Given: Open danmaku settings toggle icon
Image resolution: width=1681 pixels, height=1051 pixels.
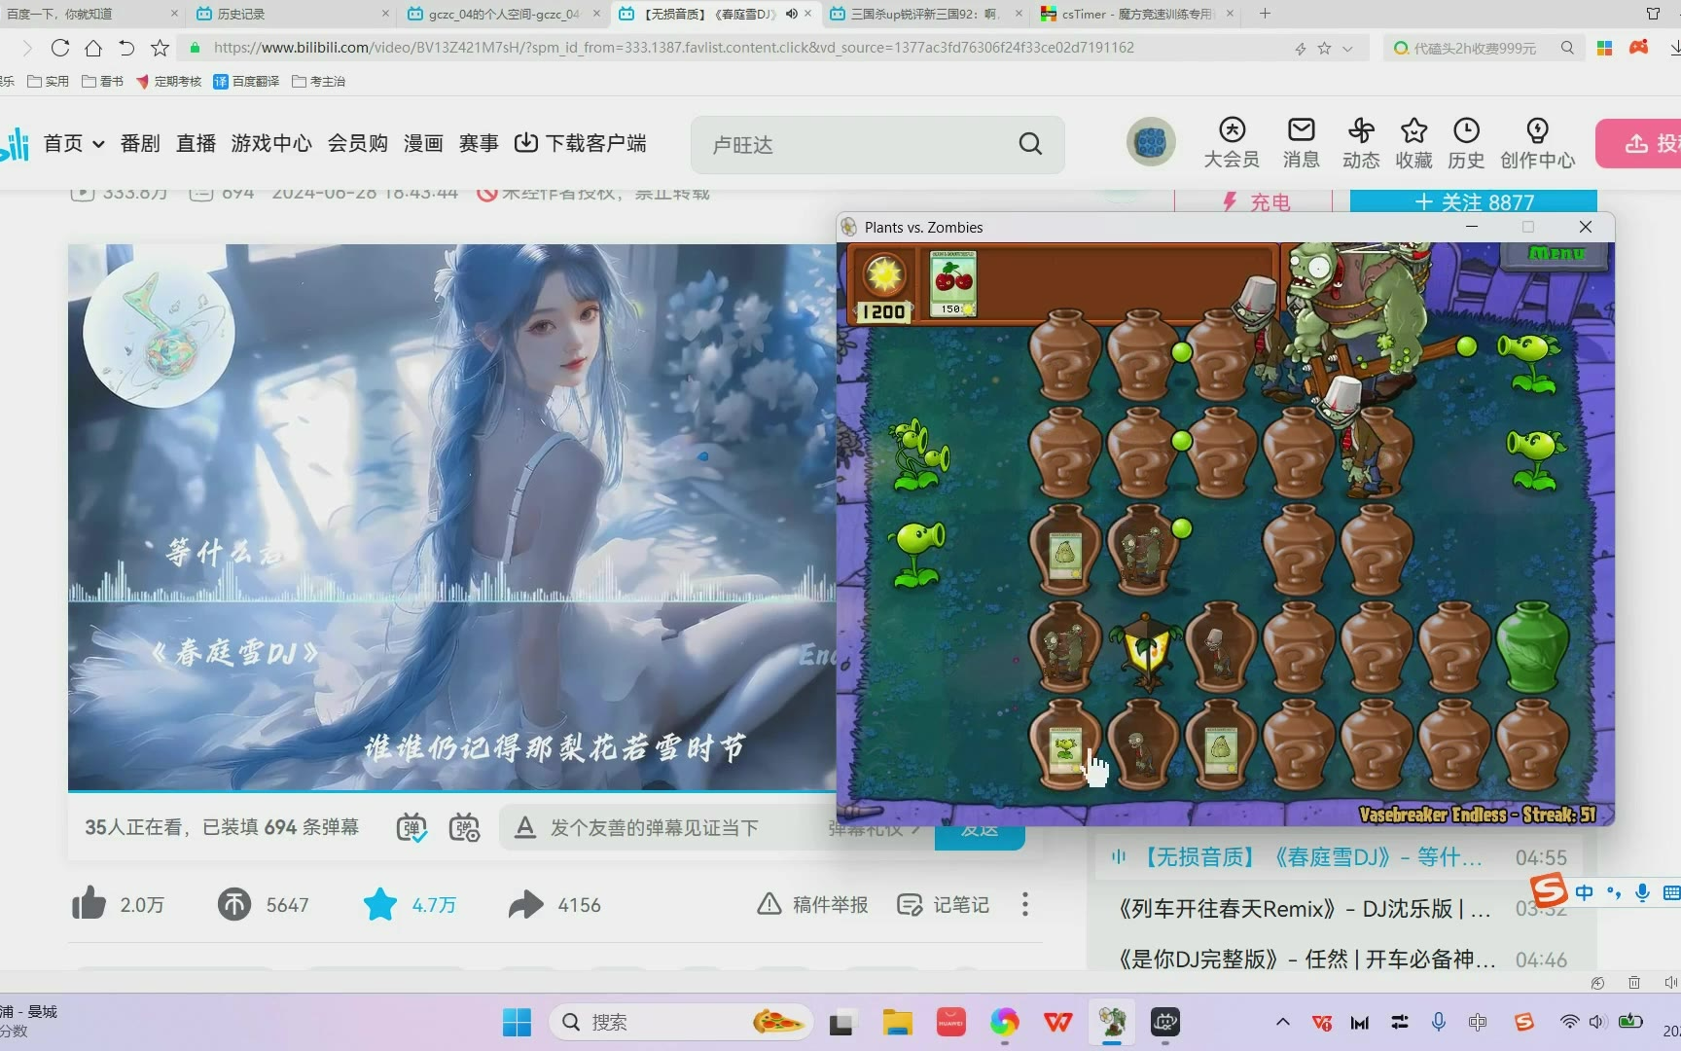Looking at the screenshot, I should click(x=464, y=827).
